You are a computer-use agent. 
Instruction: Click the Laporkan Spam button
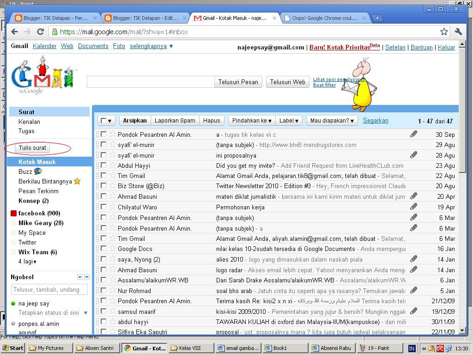click(175, 121)
